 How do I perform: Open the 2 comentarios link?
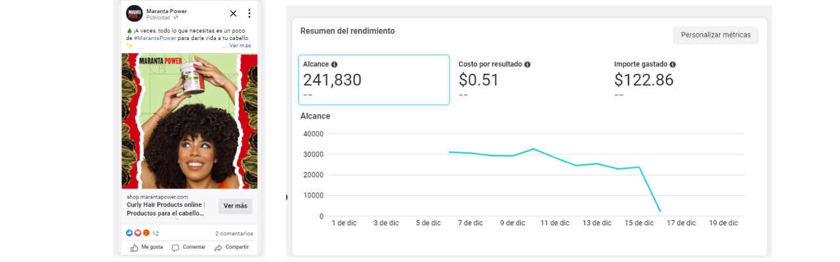pos(234,234)
